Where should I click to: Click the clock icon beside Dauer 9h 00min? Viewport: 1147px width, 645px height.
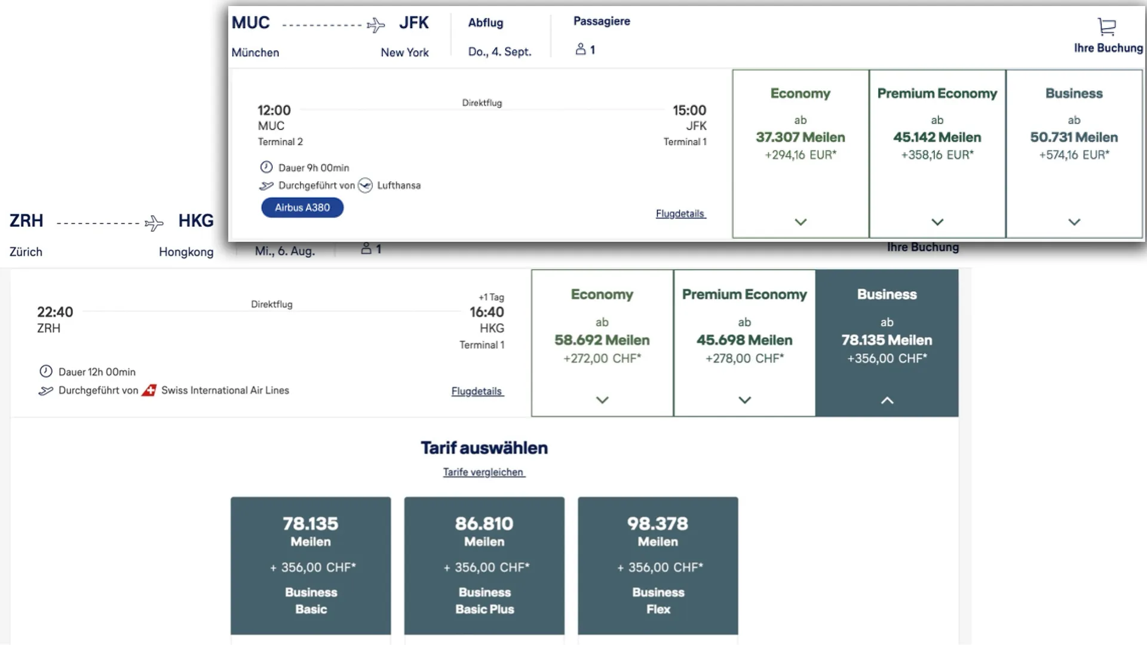(266, 168)
